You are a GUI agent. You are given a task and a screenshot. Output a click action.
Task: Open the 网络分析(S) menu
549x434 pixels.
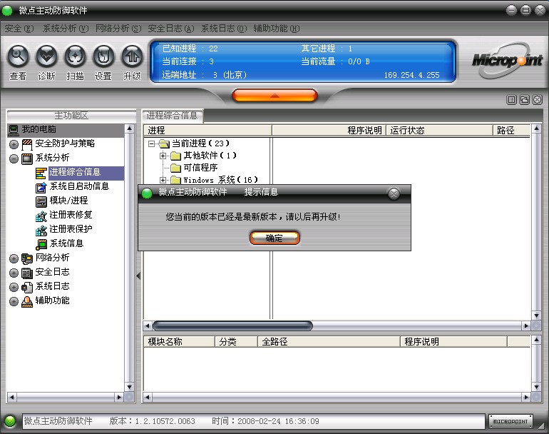click(118, 29)
